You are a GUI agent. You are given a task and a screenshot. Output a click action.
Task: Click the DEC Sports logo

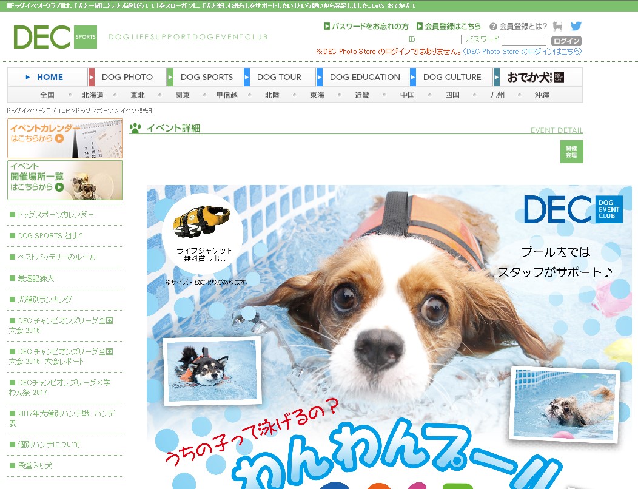coord(55,36)
